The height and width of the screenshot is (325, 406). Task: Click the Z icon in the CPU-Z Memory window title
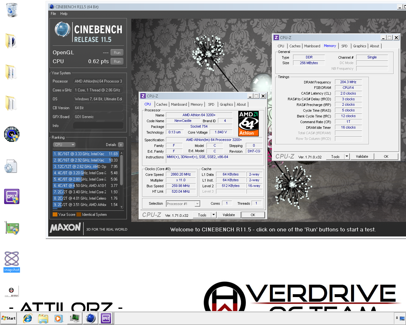[x=276, y=37]
